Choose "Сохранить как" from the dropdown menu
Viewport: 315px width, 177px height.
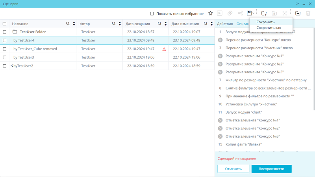pyautogui.click(x=269, y=28)
